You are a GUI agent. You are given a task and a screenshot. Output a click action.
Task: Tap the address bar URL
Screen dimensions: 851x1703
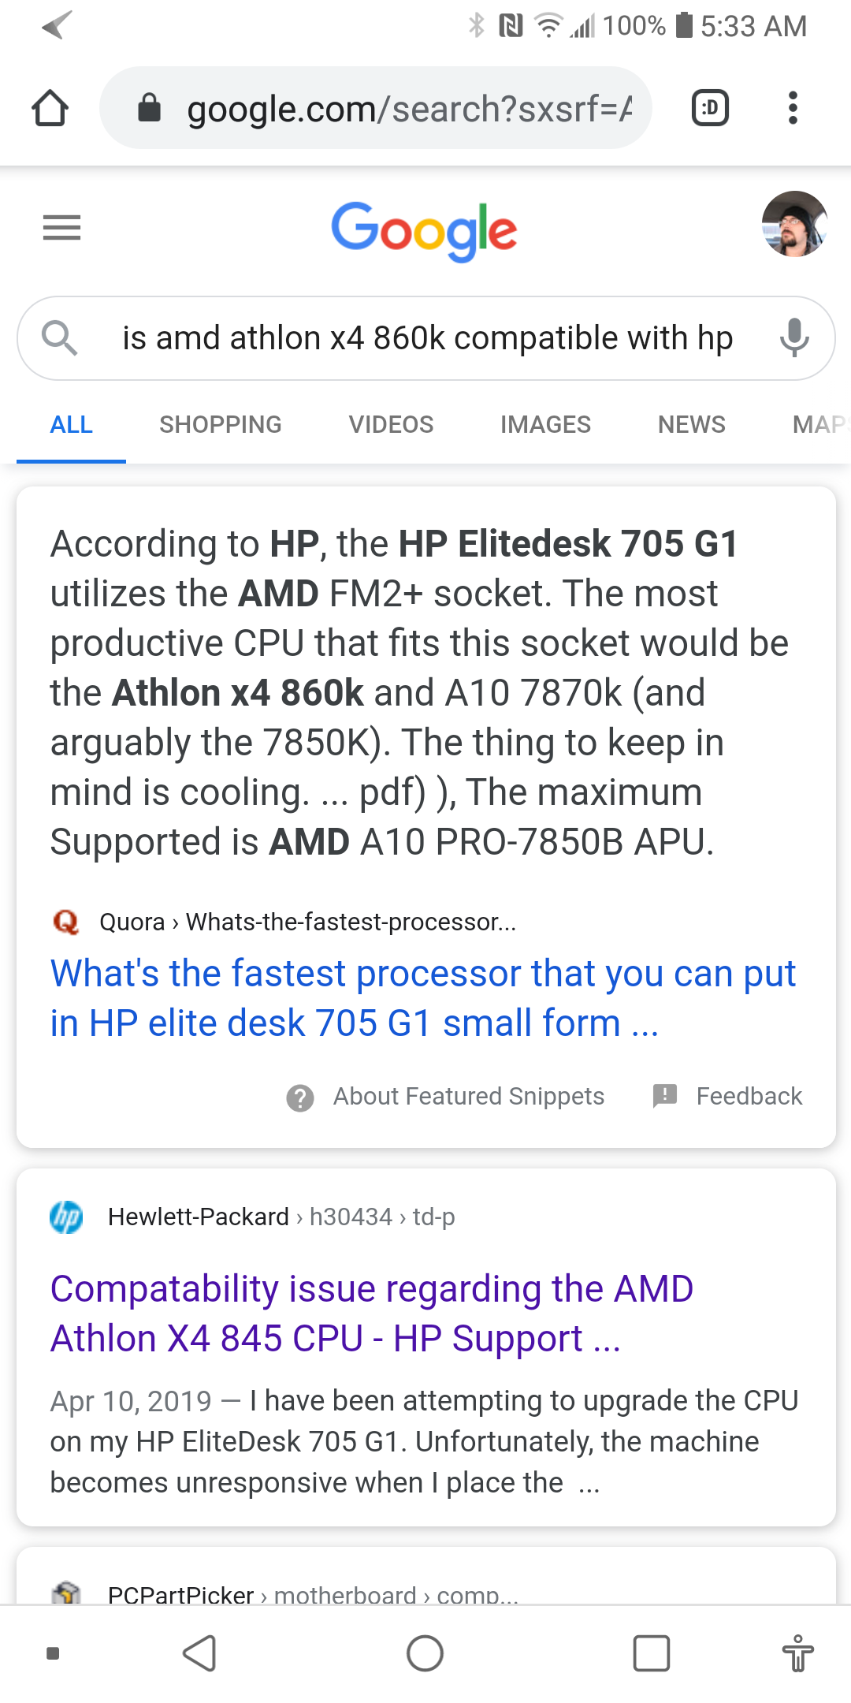[408, 109]
